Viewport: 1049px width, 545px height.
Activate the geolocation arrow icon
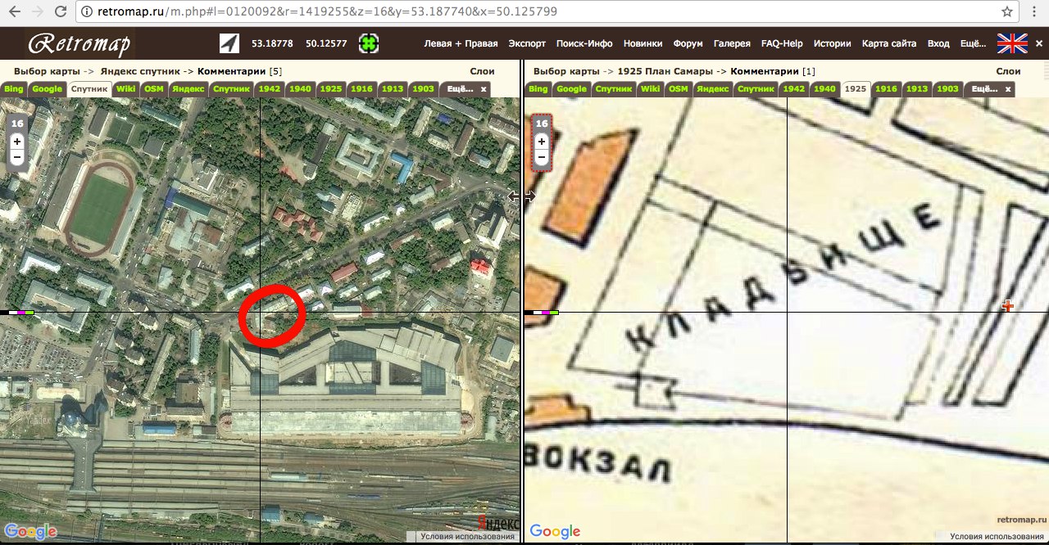[229, 43]
